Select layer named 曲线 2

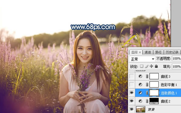coord(166,101)
